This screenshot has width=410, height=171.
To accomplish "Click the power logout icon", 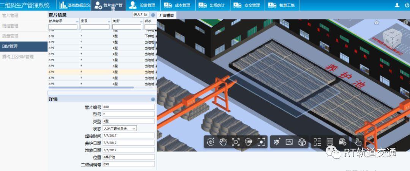I will pyautogui.click(x=407, y=5).
